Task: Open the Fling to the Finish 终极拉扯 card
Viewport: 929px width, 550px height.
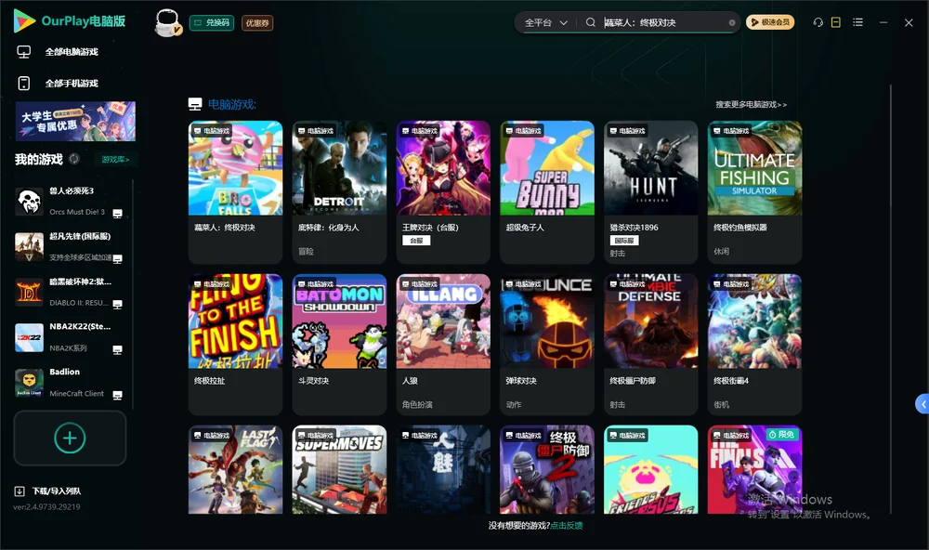Action: pos(235,345)
